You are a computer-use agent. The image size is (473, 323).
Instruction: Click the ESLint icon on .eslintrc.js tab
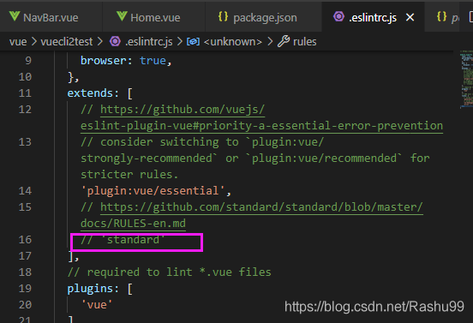(x=338, y=16)
